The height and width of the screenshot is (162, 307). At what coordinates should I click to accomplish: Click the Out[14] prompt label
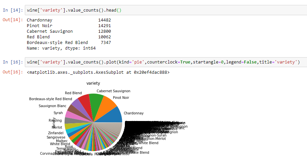coord(13,20)
